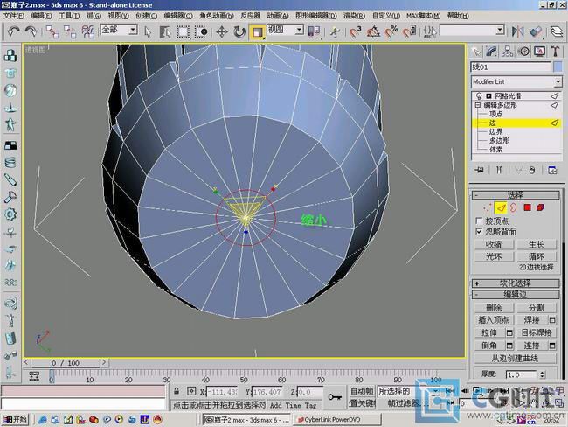
Task: Switch to the Motion panel wheel tab
Action: tap(523, 52)
